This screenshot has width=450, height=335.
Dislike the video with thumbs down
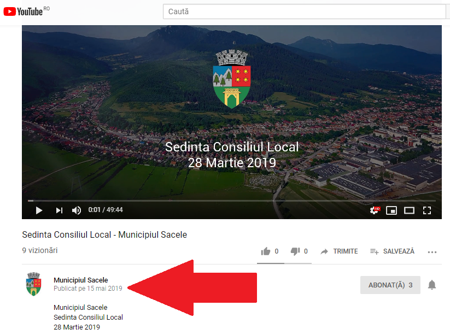[x=295, y=251]
